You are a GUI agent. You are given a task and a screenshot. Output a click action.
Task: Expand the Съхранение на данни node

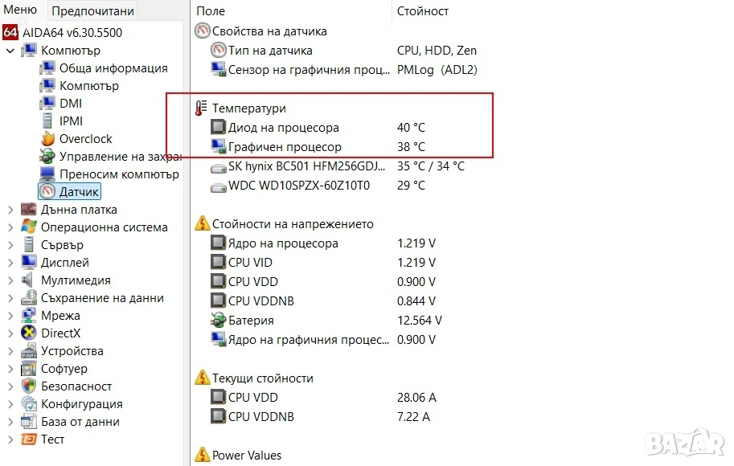click(x=10, y=297)
